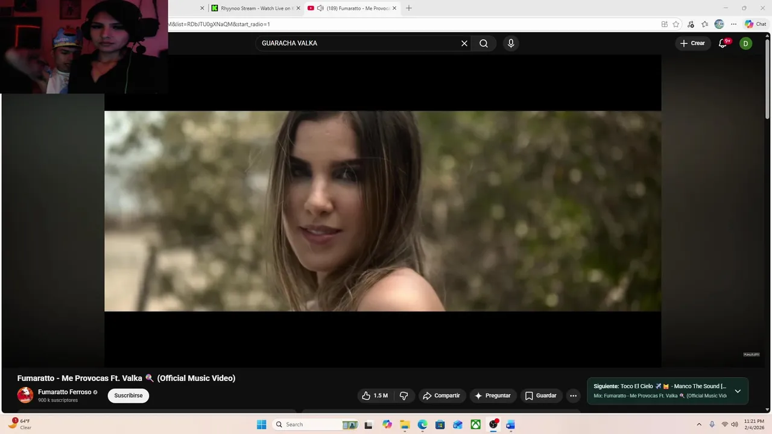The width and height of the screenshot is (772, 434).
Task: Open Microsoft Edge on the taskbar
Action: tap(422, 424)
